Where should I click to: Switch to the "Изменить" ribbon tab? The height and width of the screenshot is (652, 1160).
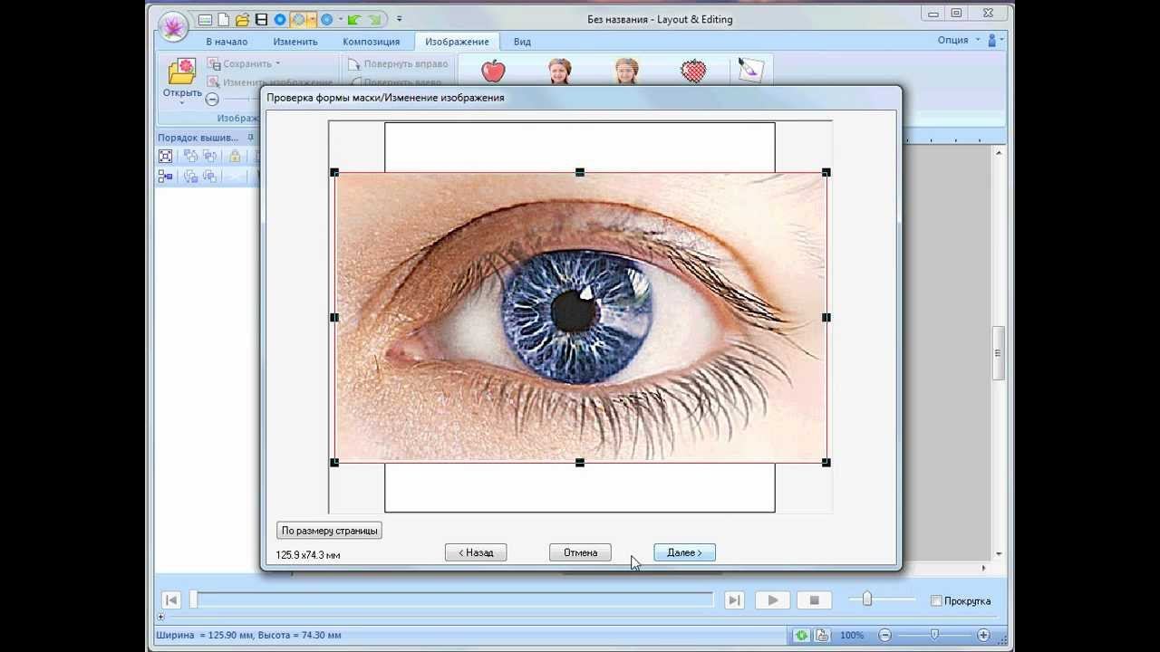tap(295, 42)
